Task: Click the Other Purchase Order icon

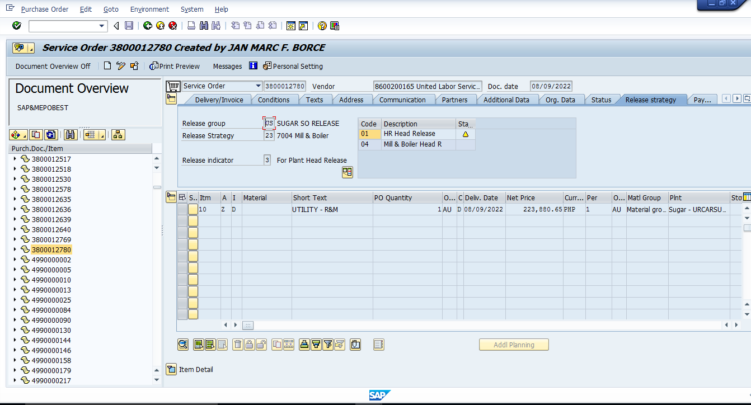Action: click(134, 66)
